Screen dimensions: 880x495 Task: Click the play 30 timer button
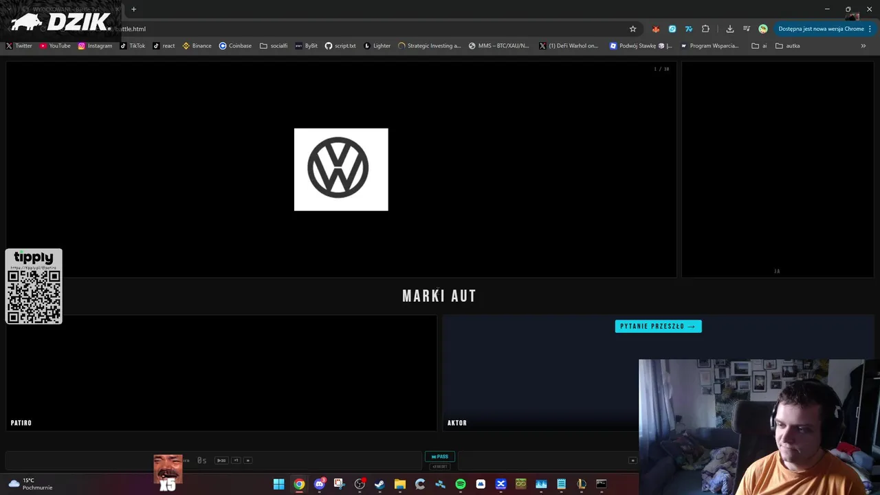pyautogui.click(x=221, y=461)
